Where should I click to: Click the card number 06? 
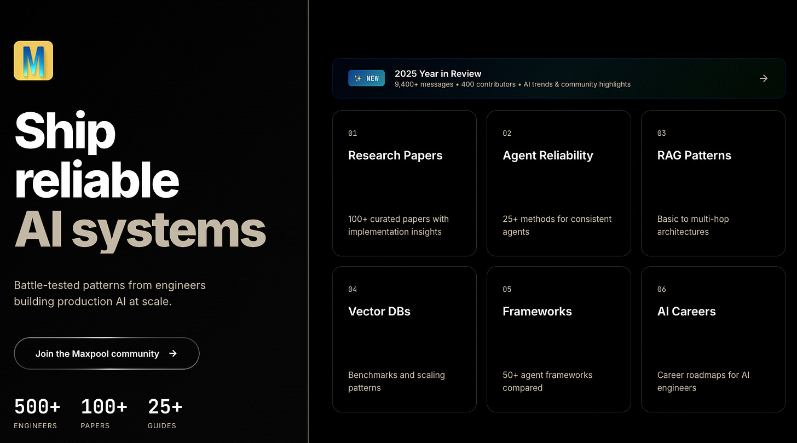tap(661, 289)
